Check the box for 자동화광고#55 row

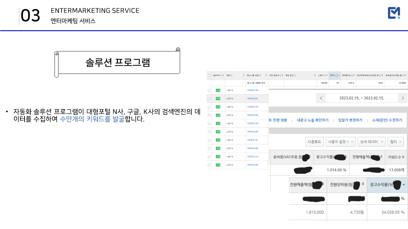pyautogui.click(x=209, y=165)
